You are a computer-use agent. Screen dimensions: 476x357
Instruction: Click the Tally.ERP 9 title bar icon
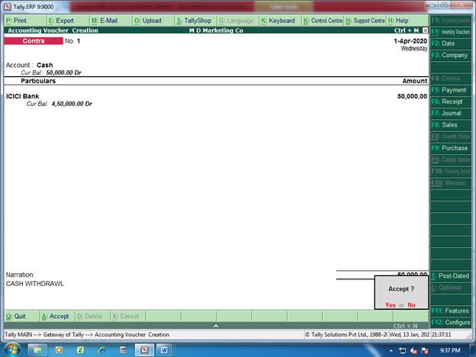pos(8,7)
